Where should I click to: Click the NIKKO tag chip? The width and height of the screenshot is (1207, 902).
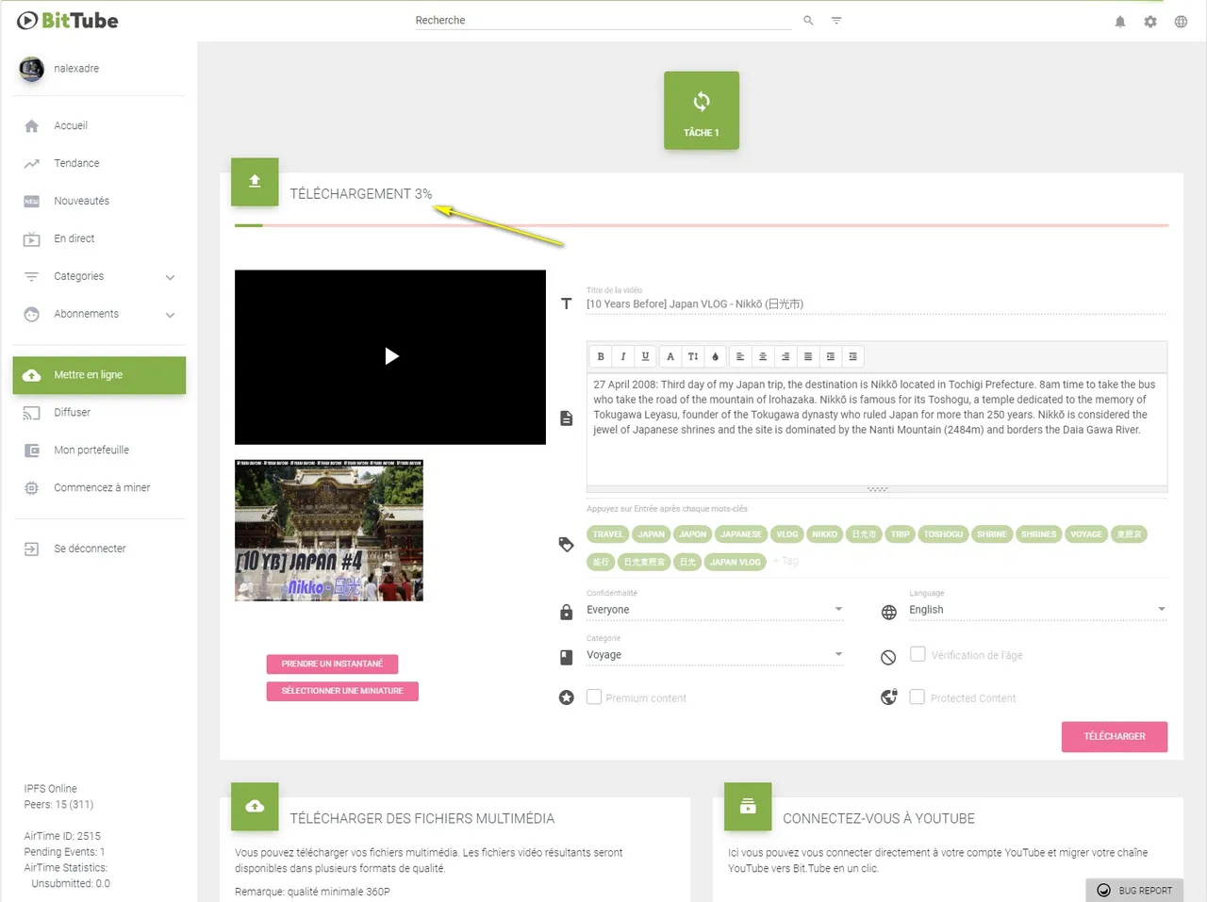coord(825,534)
